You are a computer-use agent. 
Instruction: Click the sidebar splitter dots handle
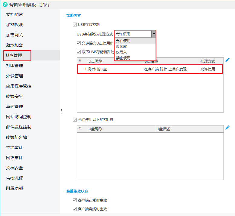point(62,111)
